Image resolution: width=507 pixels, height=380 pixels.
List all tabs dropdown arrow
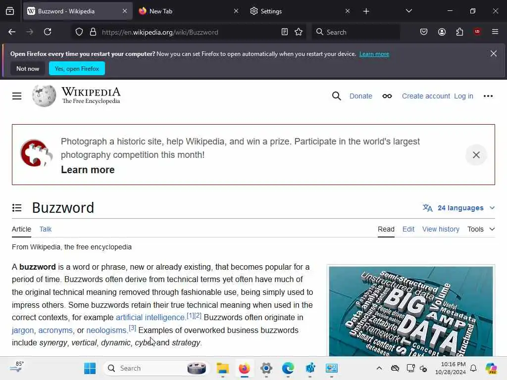click(x=408, y=11)
